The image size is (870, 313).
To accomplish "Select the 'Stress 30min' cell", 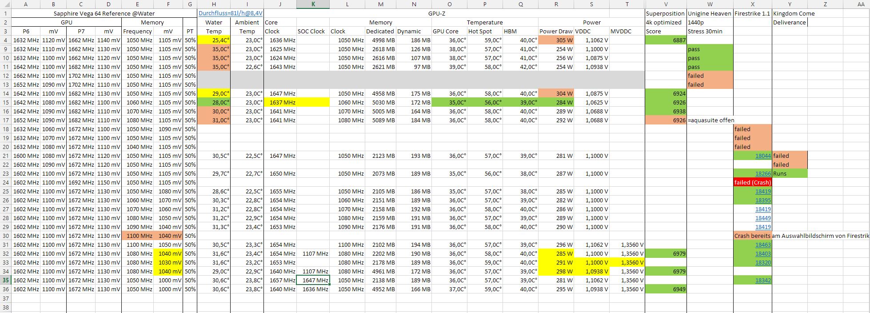I will 710,31.
